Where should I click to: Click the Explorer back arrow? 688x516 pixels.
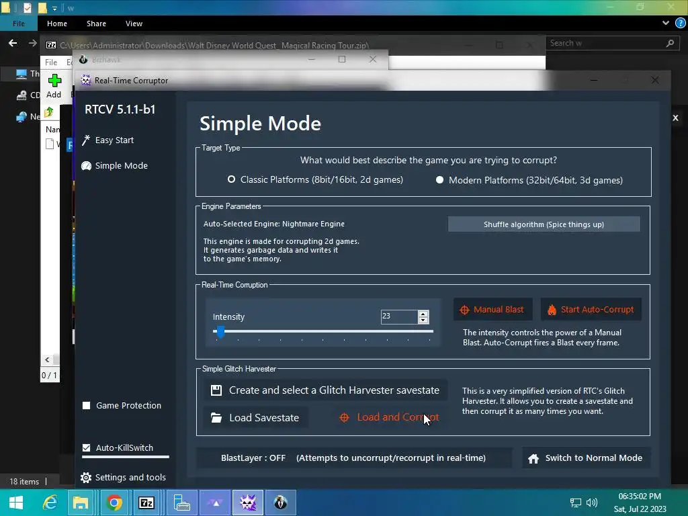tap(13, 43)
